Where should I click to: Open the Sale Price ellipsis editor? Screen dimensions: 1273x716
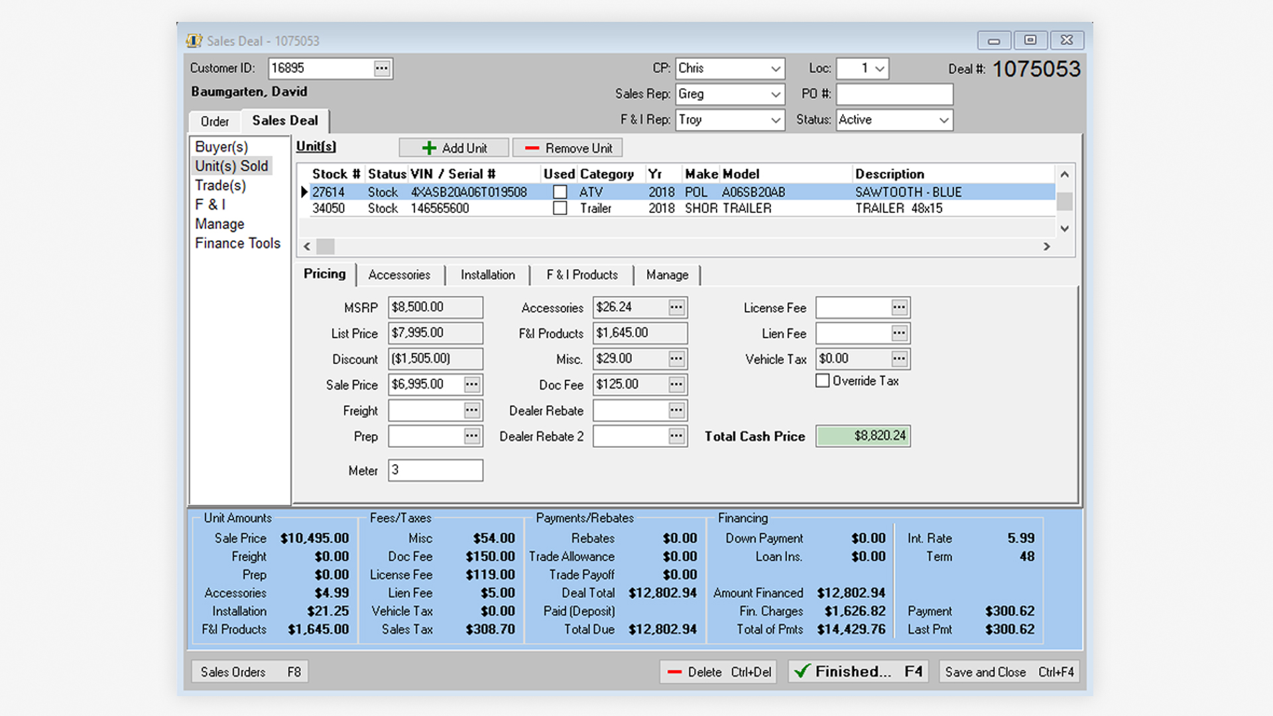click(471, 385)
